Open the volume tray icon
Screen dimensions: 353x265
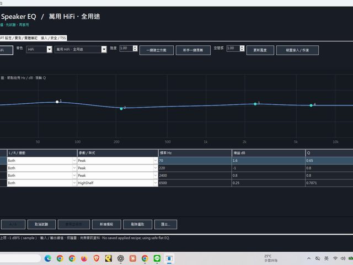[x=343, y=258]
